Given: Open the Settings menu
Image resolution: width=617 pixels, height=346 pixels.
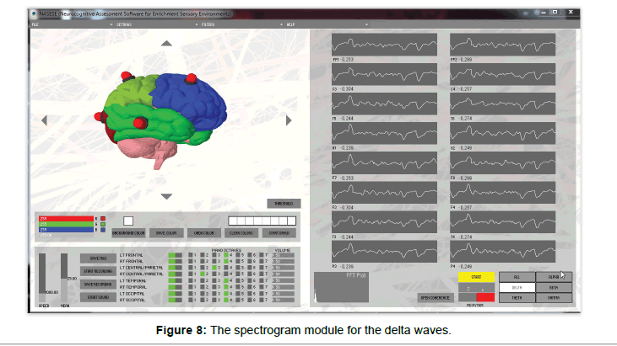Looking at the screenshot, I should tap(124, 25).
